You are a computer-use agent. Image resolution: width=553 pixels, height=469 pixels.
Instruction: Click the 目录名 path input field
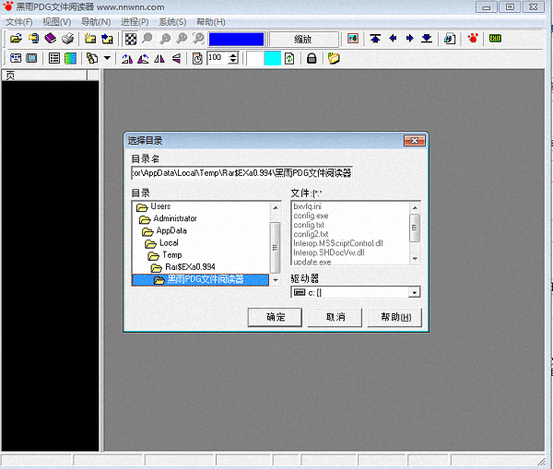[x=241, y=172]
